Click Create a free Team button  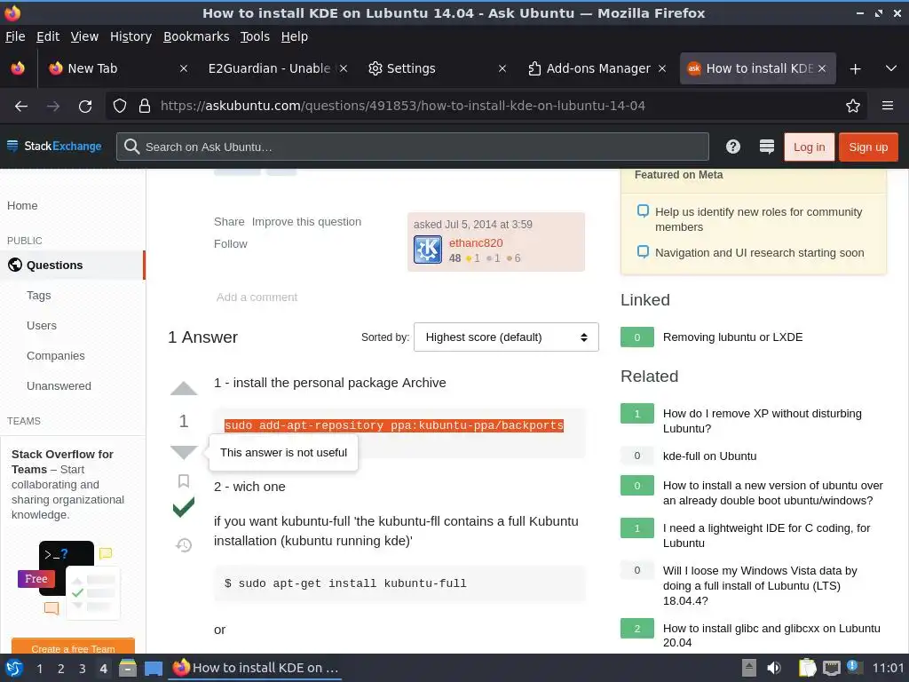(x=73, y=647)
